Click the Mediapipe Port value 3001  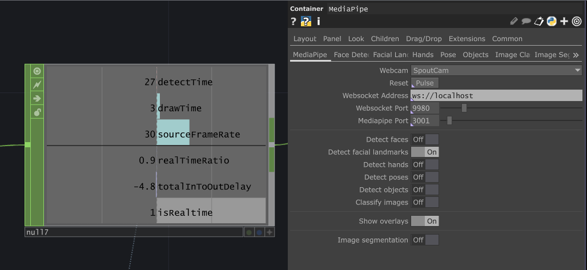tap(425, 120)
